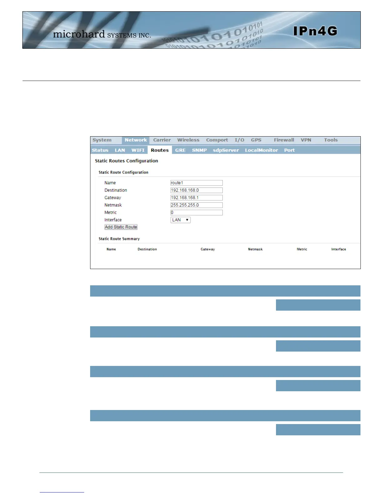Switch to the sdpServer sub-tab
383x495 pixels.
226,150
